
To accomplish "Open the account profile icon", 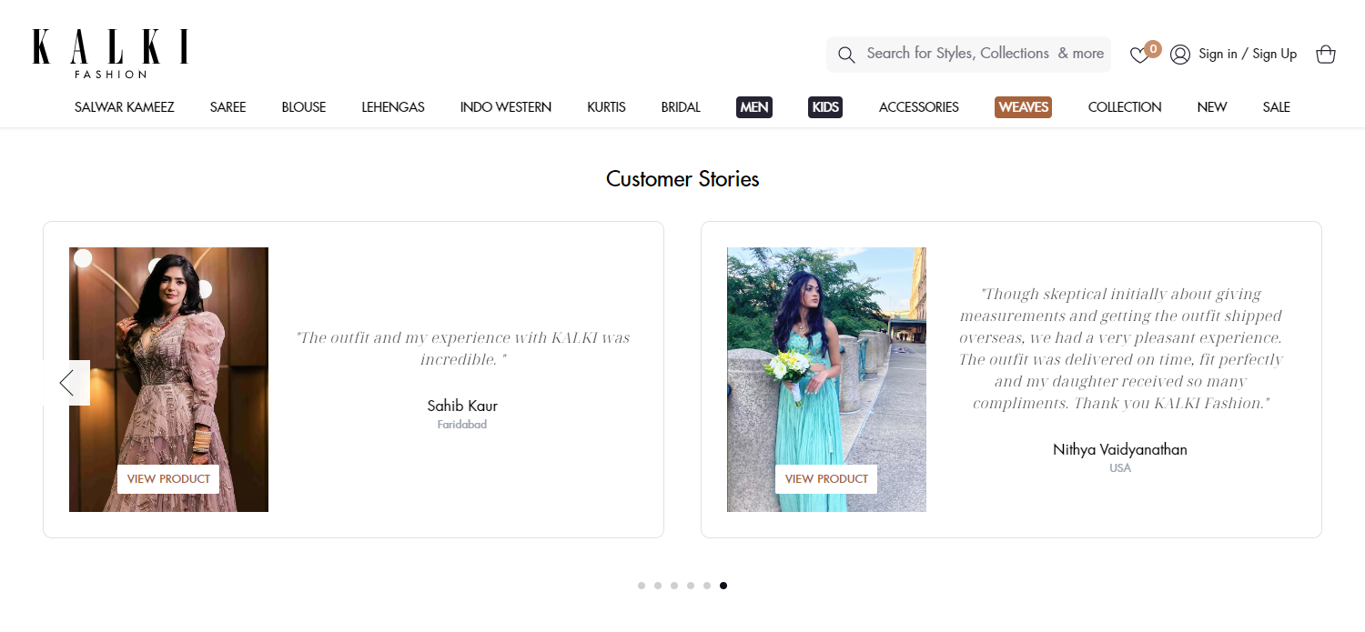I will pyautogui.click(x=1180, y=55).
